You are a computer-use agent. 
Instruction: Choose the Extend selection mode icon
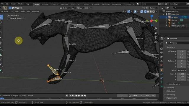click(x=13, y=8)
